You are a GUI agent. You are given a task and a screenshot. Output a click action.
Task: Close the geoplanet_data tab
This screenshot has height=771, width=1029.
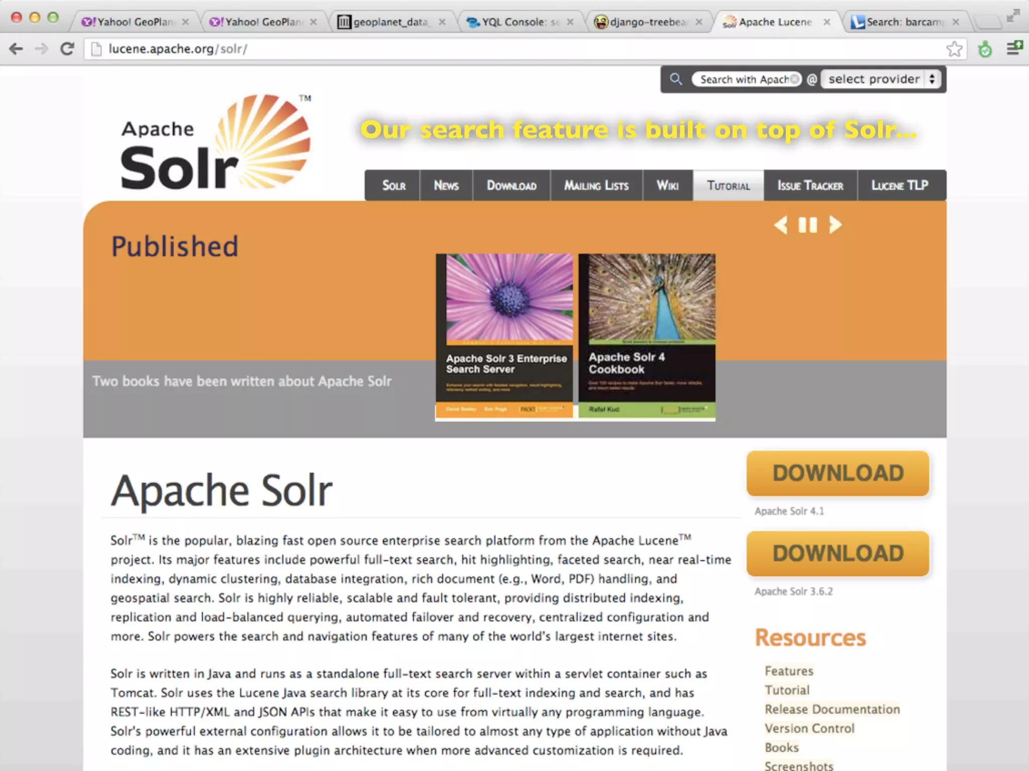[442, 22]
